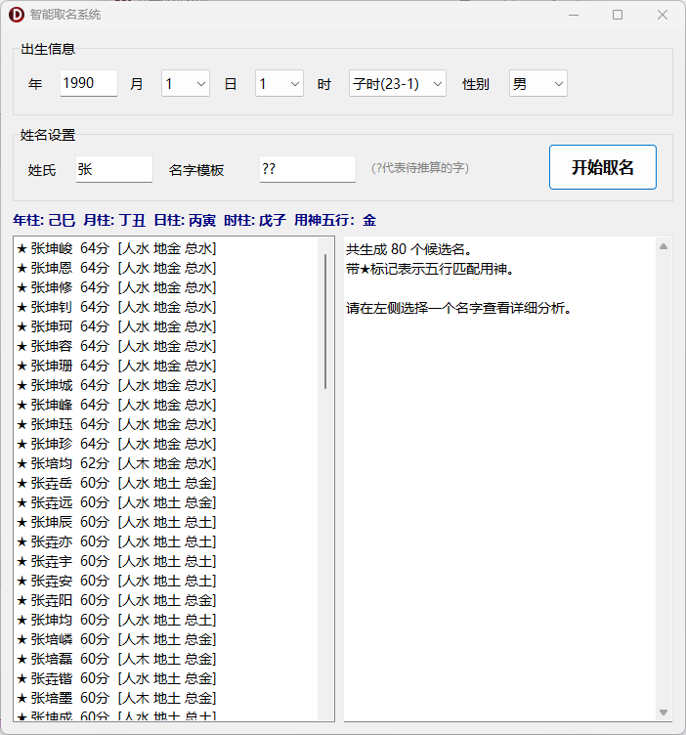Click the name list vertical scrollbar thumb

(x=325, y=322)
